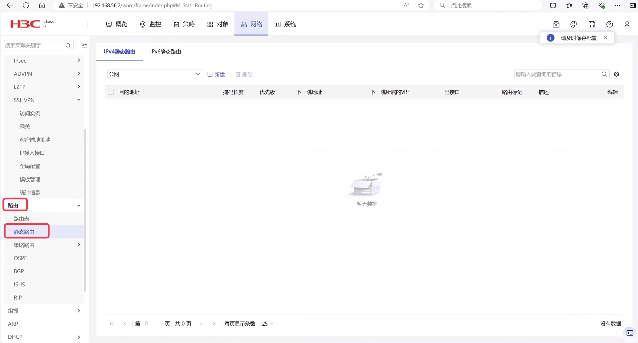Open the help question mark icon
This screenshot has height=343, width=638.
[x=610, y=24]
